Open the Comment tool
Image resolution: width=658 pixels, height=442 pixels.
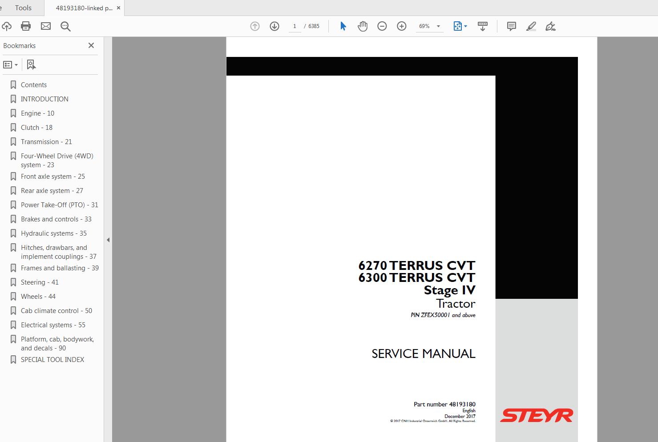[511, 26]
